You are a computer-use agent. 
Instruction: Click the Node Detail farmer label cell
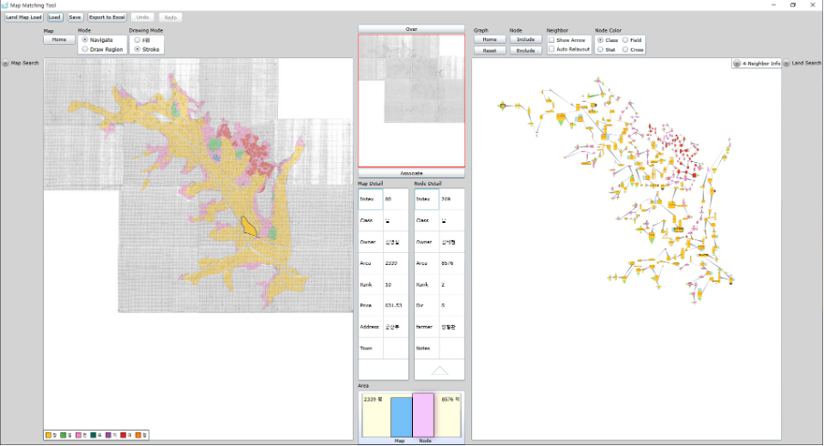[427, 327]
